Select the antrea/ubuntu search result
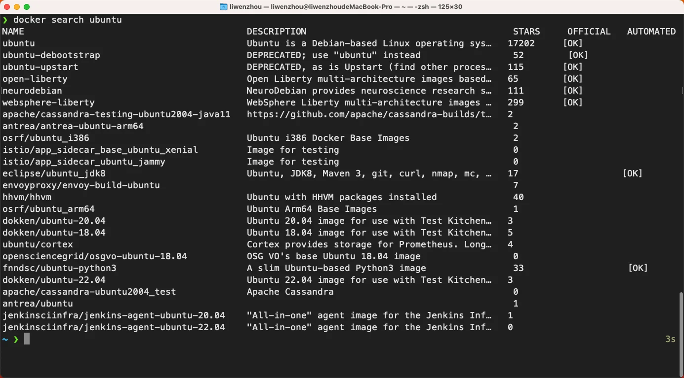This screenshot has width=684, height=378. (x=38, y=304)
